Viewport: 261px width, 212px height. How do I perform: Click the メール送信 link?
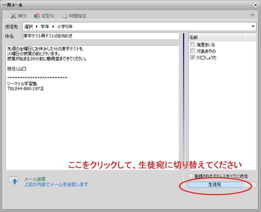pos(34,179)
